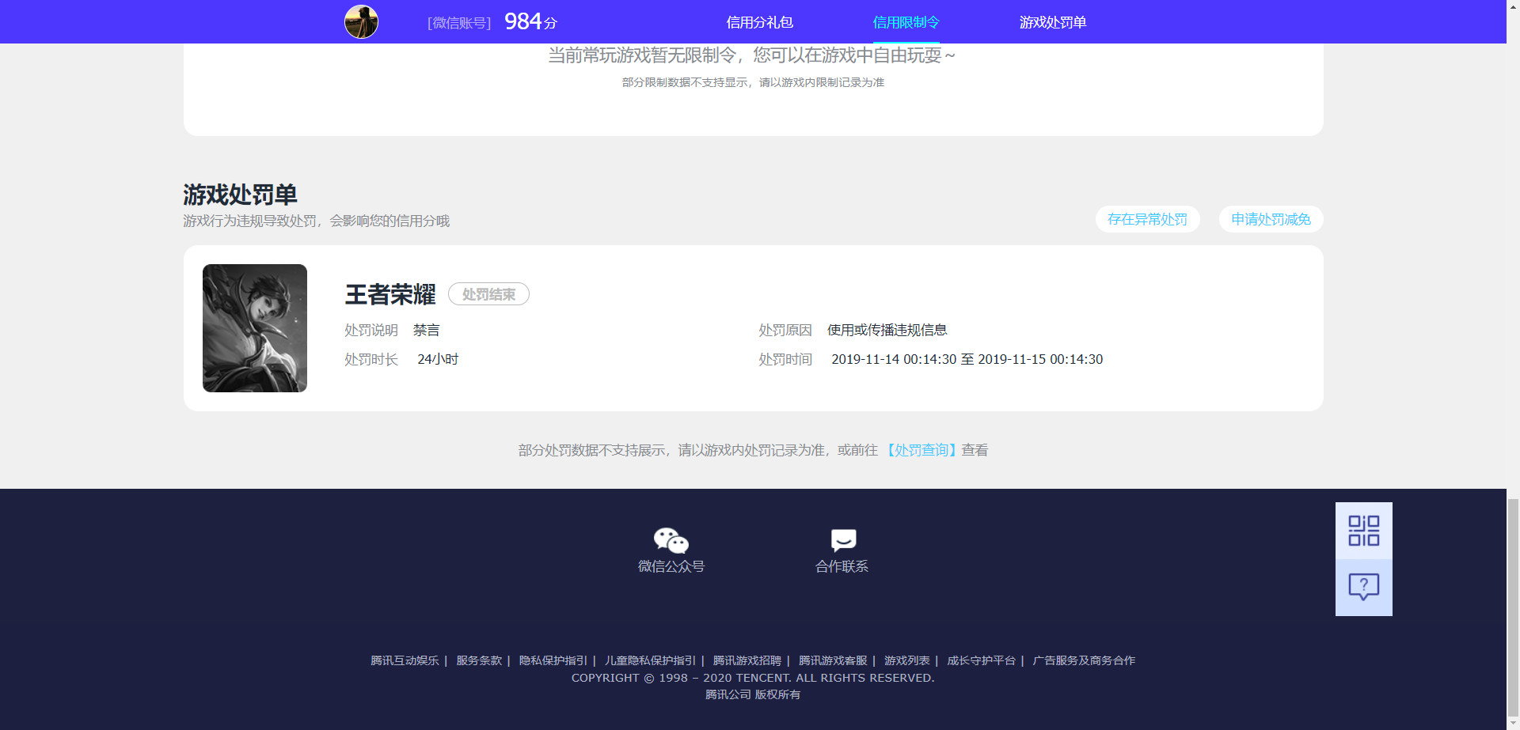1520x730 pixels.
Task: Open the WeChat official account icon
Action: pyautogui.click(x=671, y=540)
